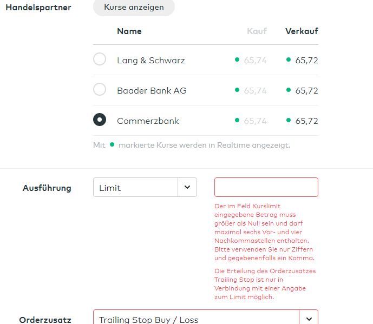Screen dimensions: 373x324
Task: Click Commerzbank Verkauf price 65,72
Action: tap(306, 121)
